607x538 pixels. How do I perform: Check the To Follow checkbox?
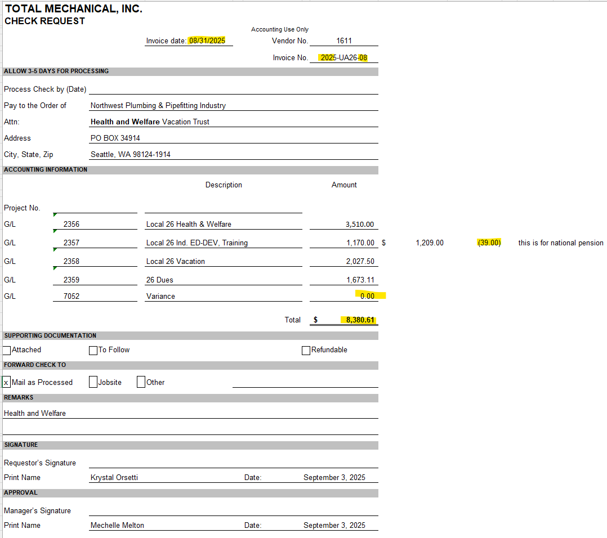point(93,351)
